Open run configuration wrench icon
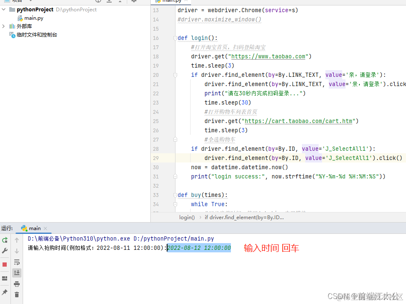The width and height of the screenshot is (406, 304). coord(5,251)
